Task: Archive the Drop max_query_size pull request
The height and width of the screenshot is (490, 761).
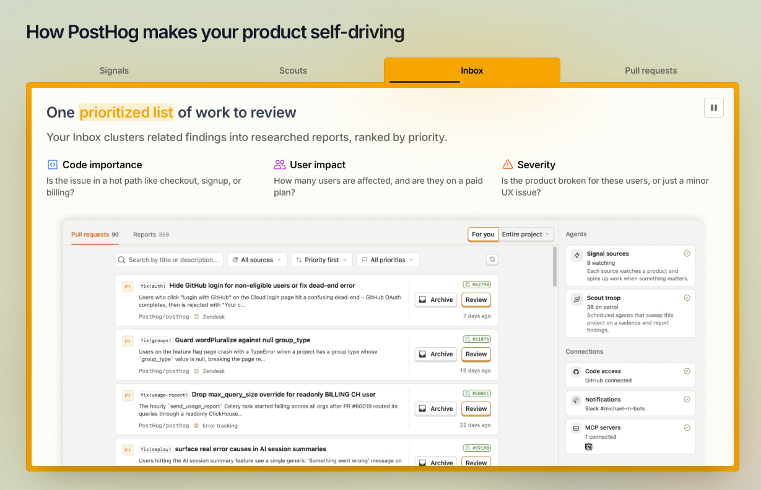Action: [x=436, y=408]
